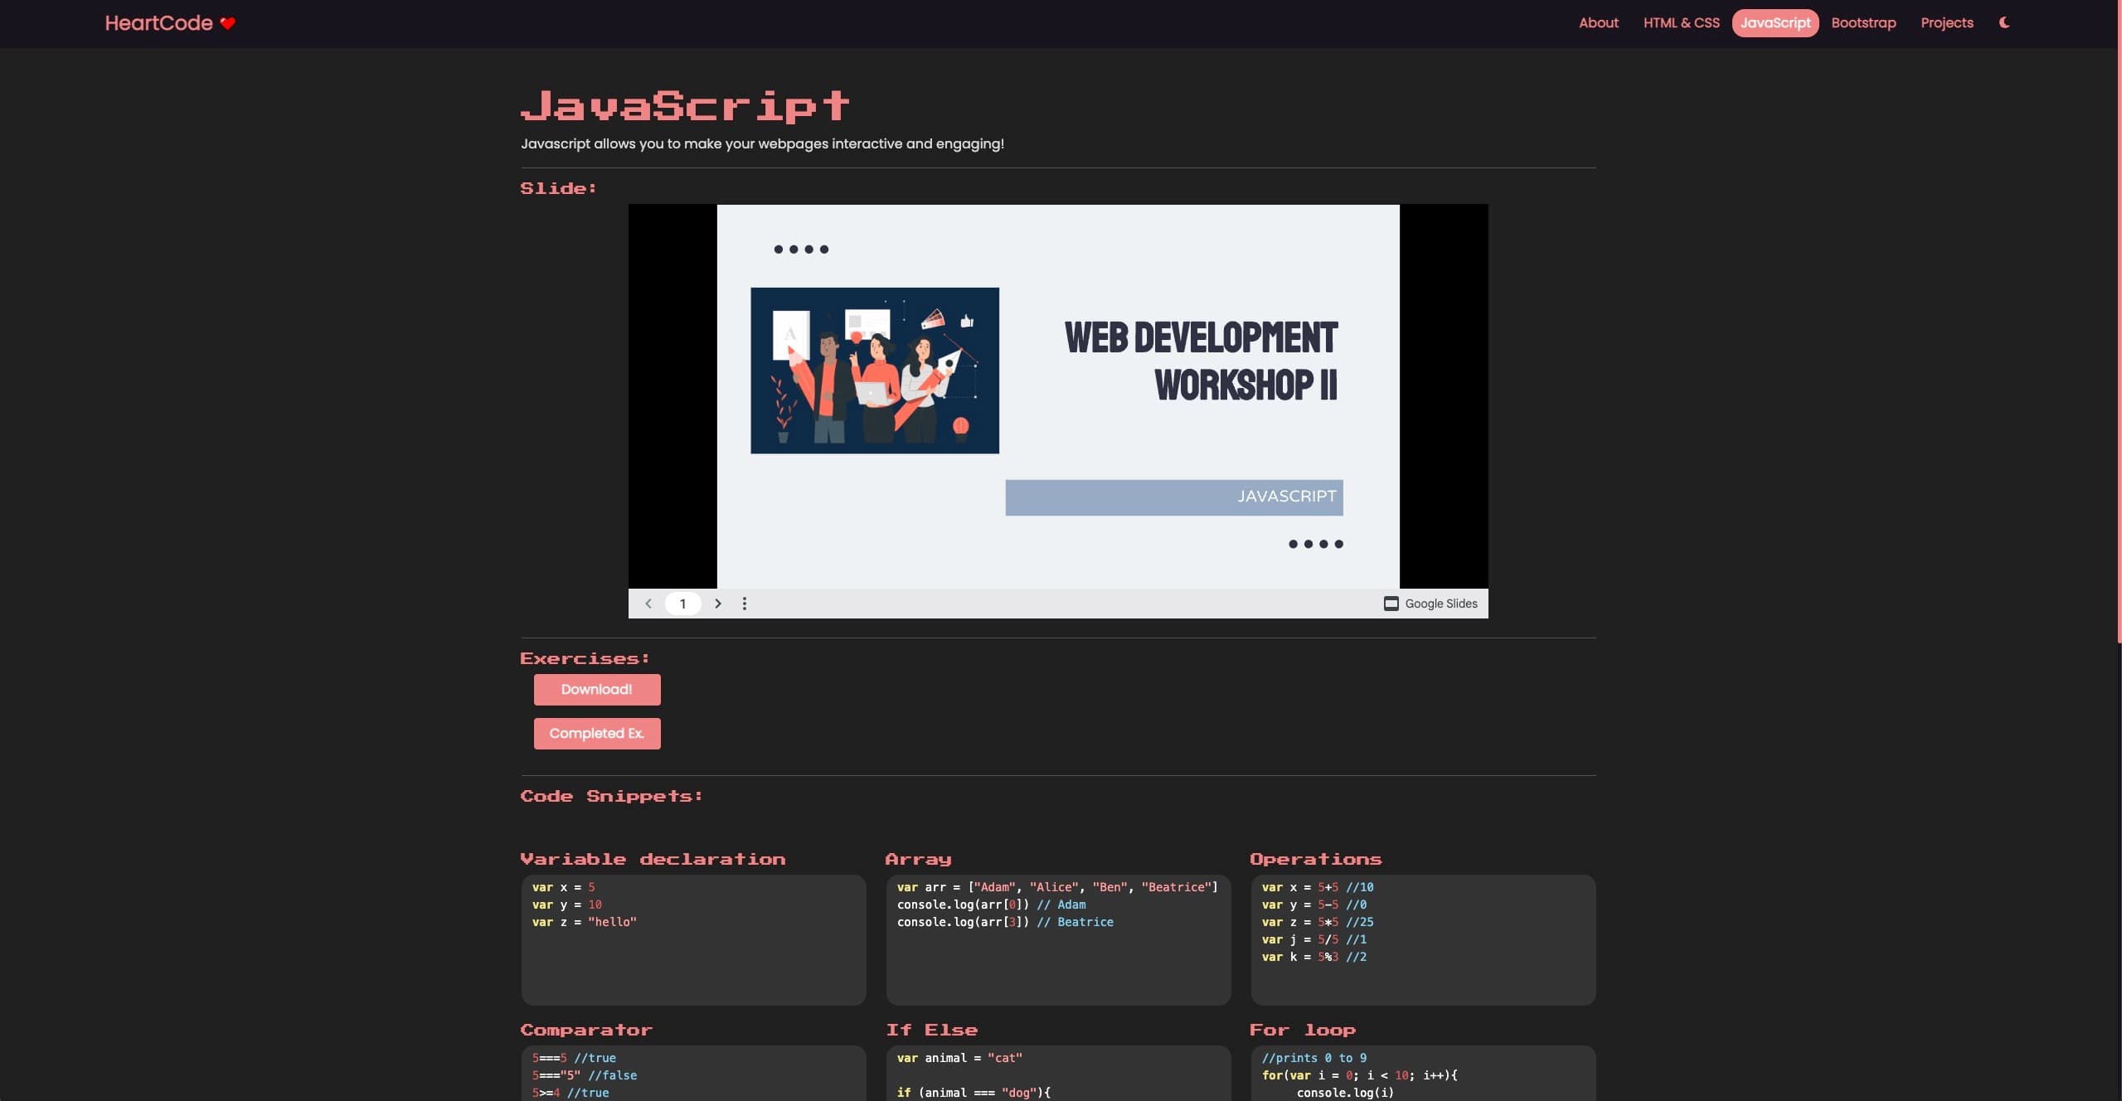This screenshot has width=2122, height=1101.
Task: Toggle dark mode with the moon icon
Action: pos(2004,22)
